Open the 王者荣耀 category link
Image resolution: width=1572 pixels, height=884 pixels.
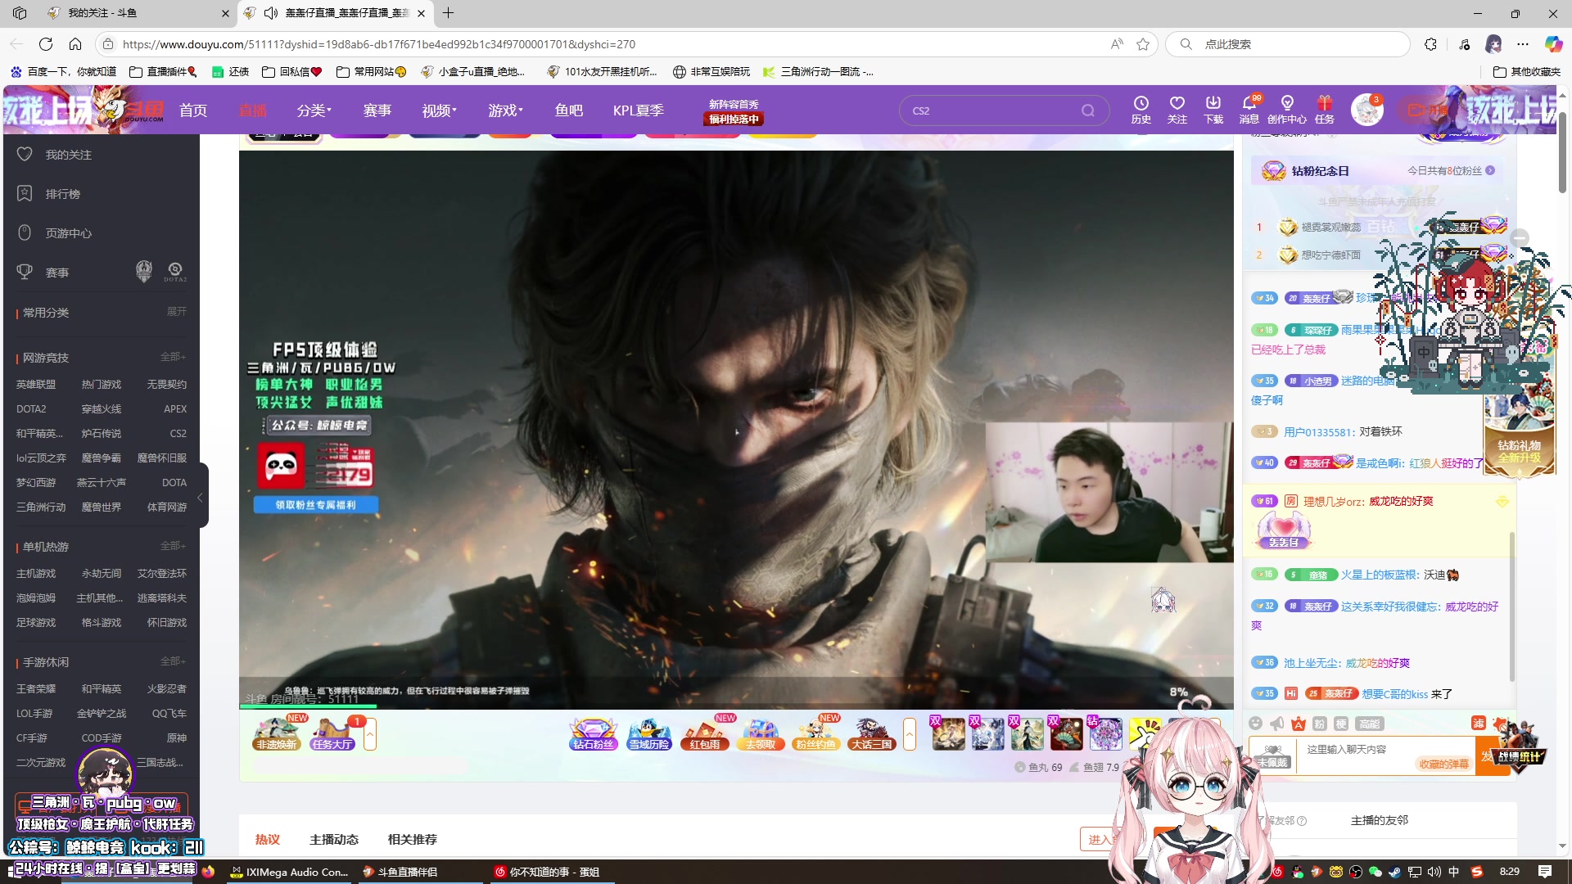pyautogui.click(x=36, y=689)
